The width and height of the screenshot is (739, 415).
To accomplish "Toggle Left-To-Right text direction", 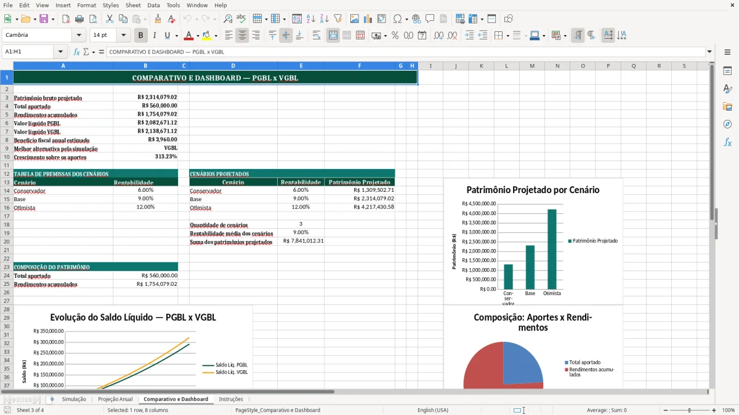I will coord(578,36).
